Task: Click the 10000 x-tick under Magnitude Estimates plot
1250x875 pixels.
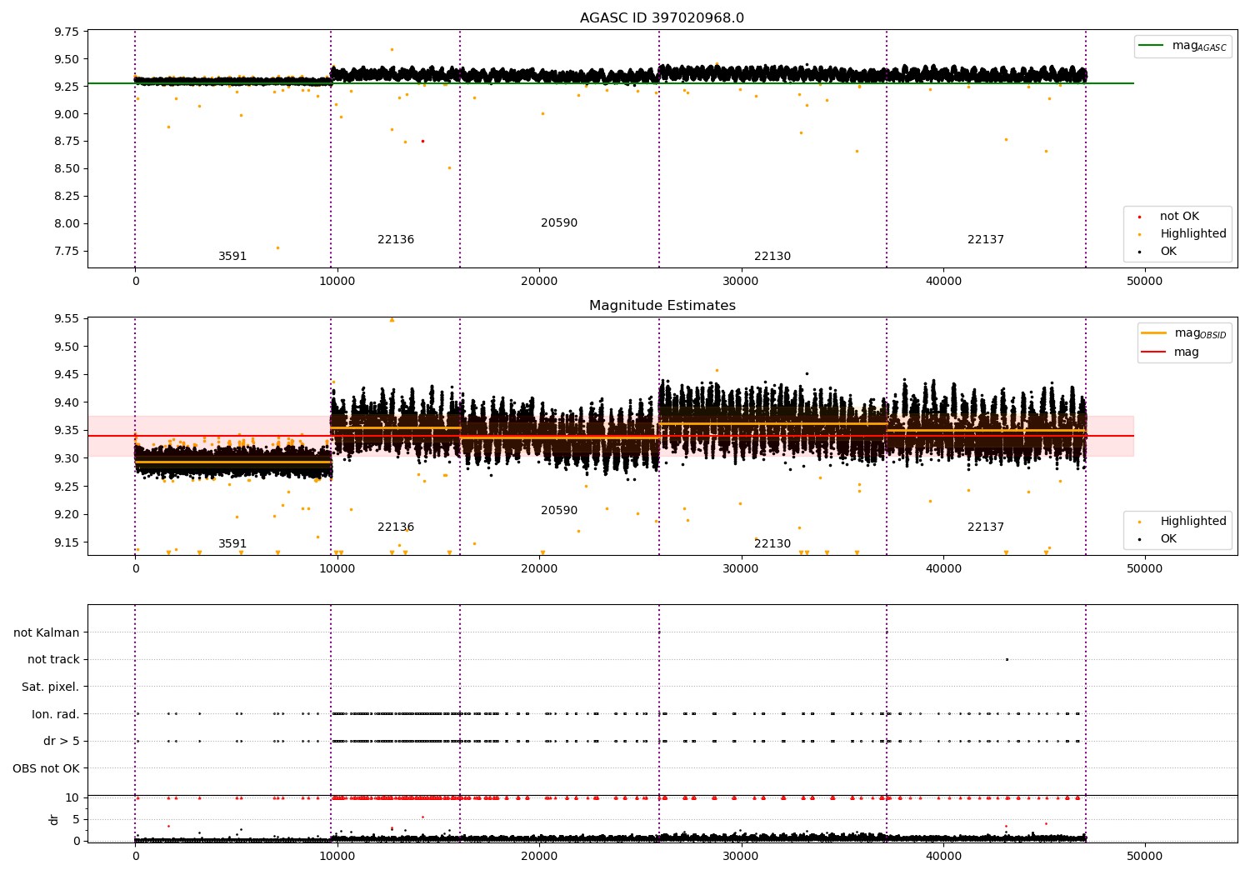Action: point(337,569)
